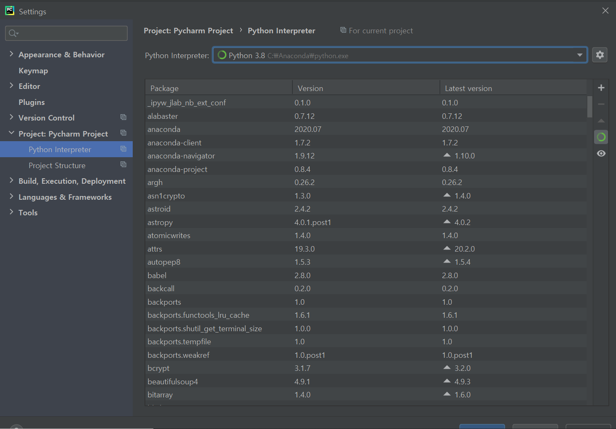Screen dimensions: 616x429
Task: Click the For current project copy icon
Action: [343, 30]
